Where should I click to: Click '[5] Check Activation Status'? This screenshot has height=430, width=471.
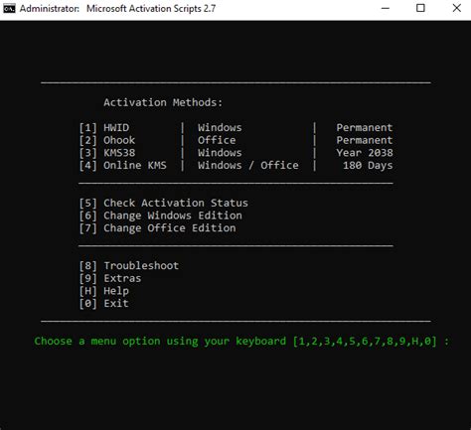coord(163,203)
